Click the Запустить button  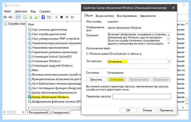click(96, 80)
